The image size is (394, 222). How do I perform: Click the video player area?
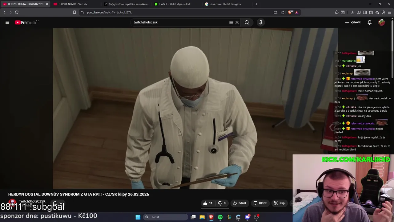coord(195,108)
